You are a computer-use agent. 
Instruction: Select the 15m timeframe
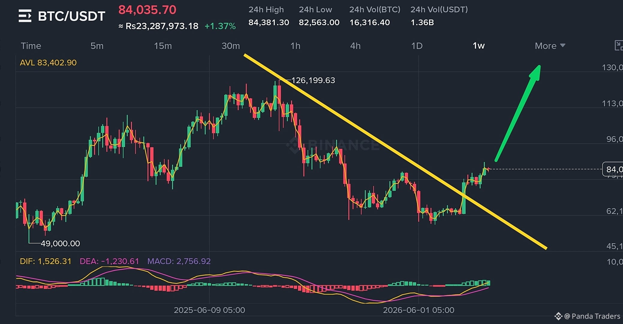[x=163, y=46]
